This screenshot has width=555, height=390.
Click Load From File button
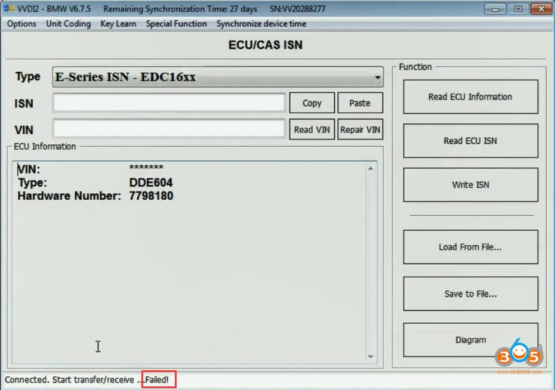point(470,247)
